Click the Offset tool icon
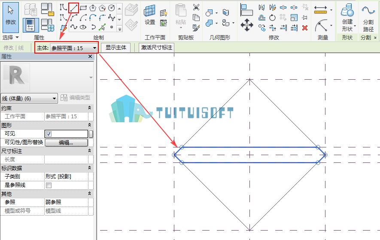Viewport: 380px width, 240px height. (x=262, y=18)
